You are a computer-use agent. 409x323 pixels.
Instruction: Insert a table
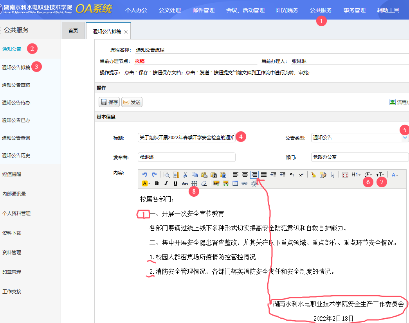tap(235, 183)
